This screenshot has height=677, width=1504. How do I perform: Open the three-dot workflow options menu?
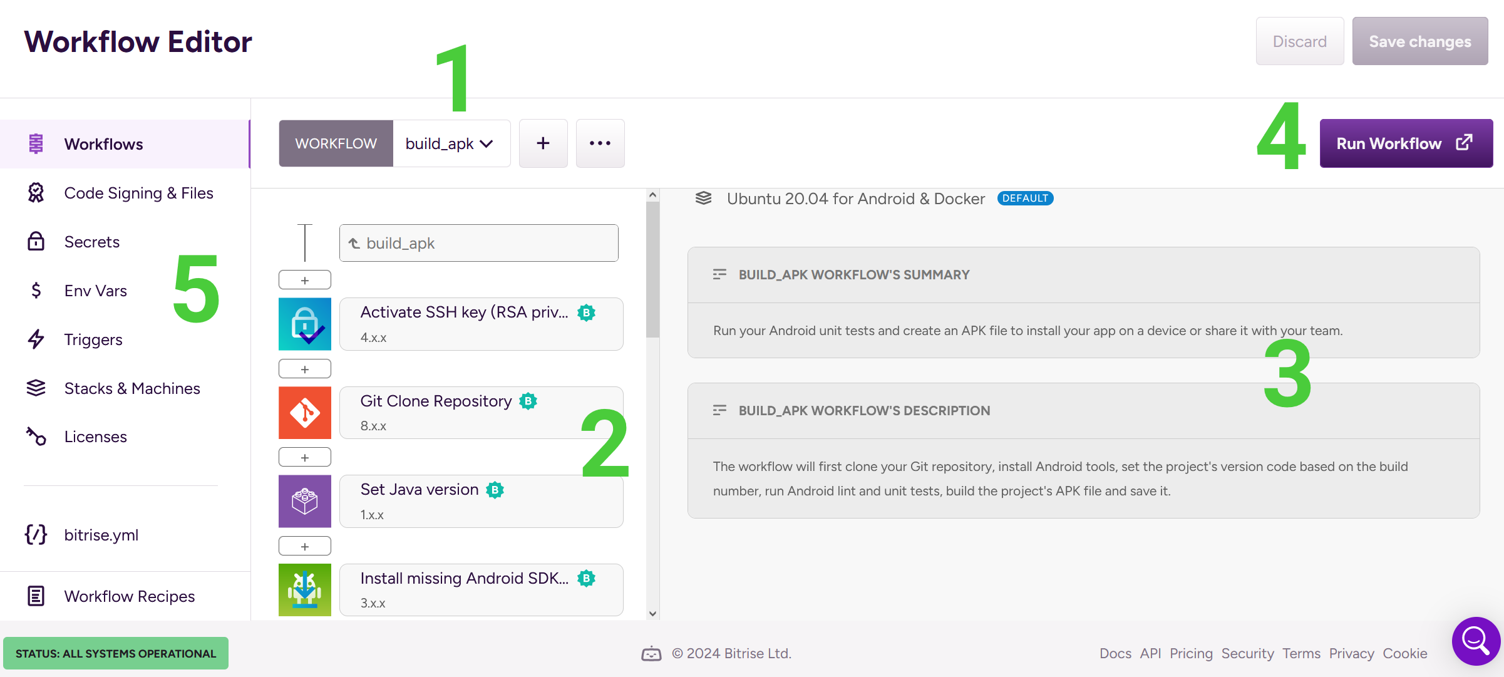(600, 143)
